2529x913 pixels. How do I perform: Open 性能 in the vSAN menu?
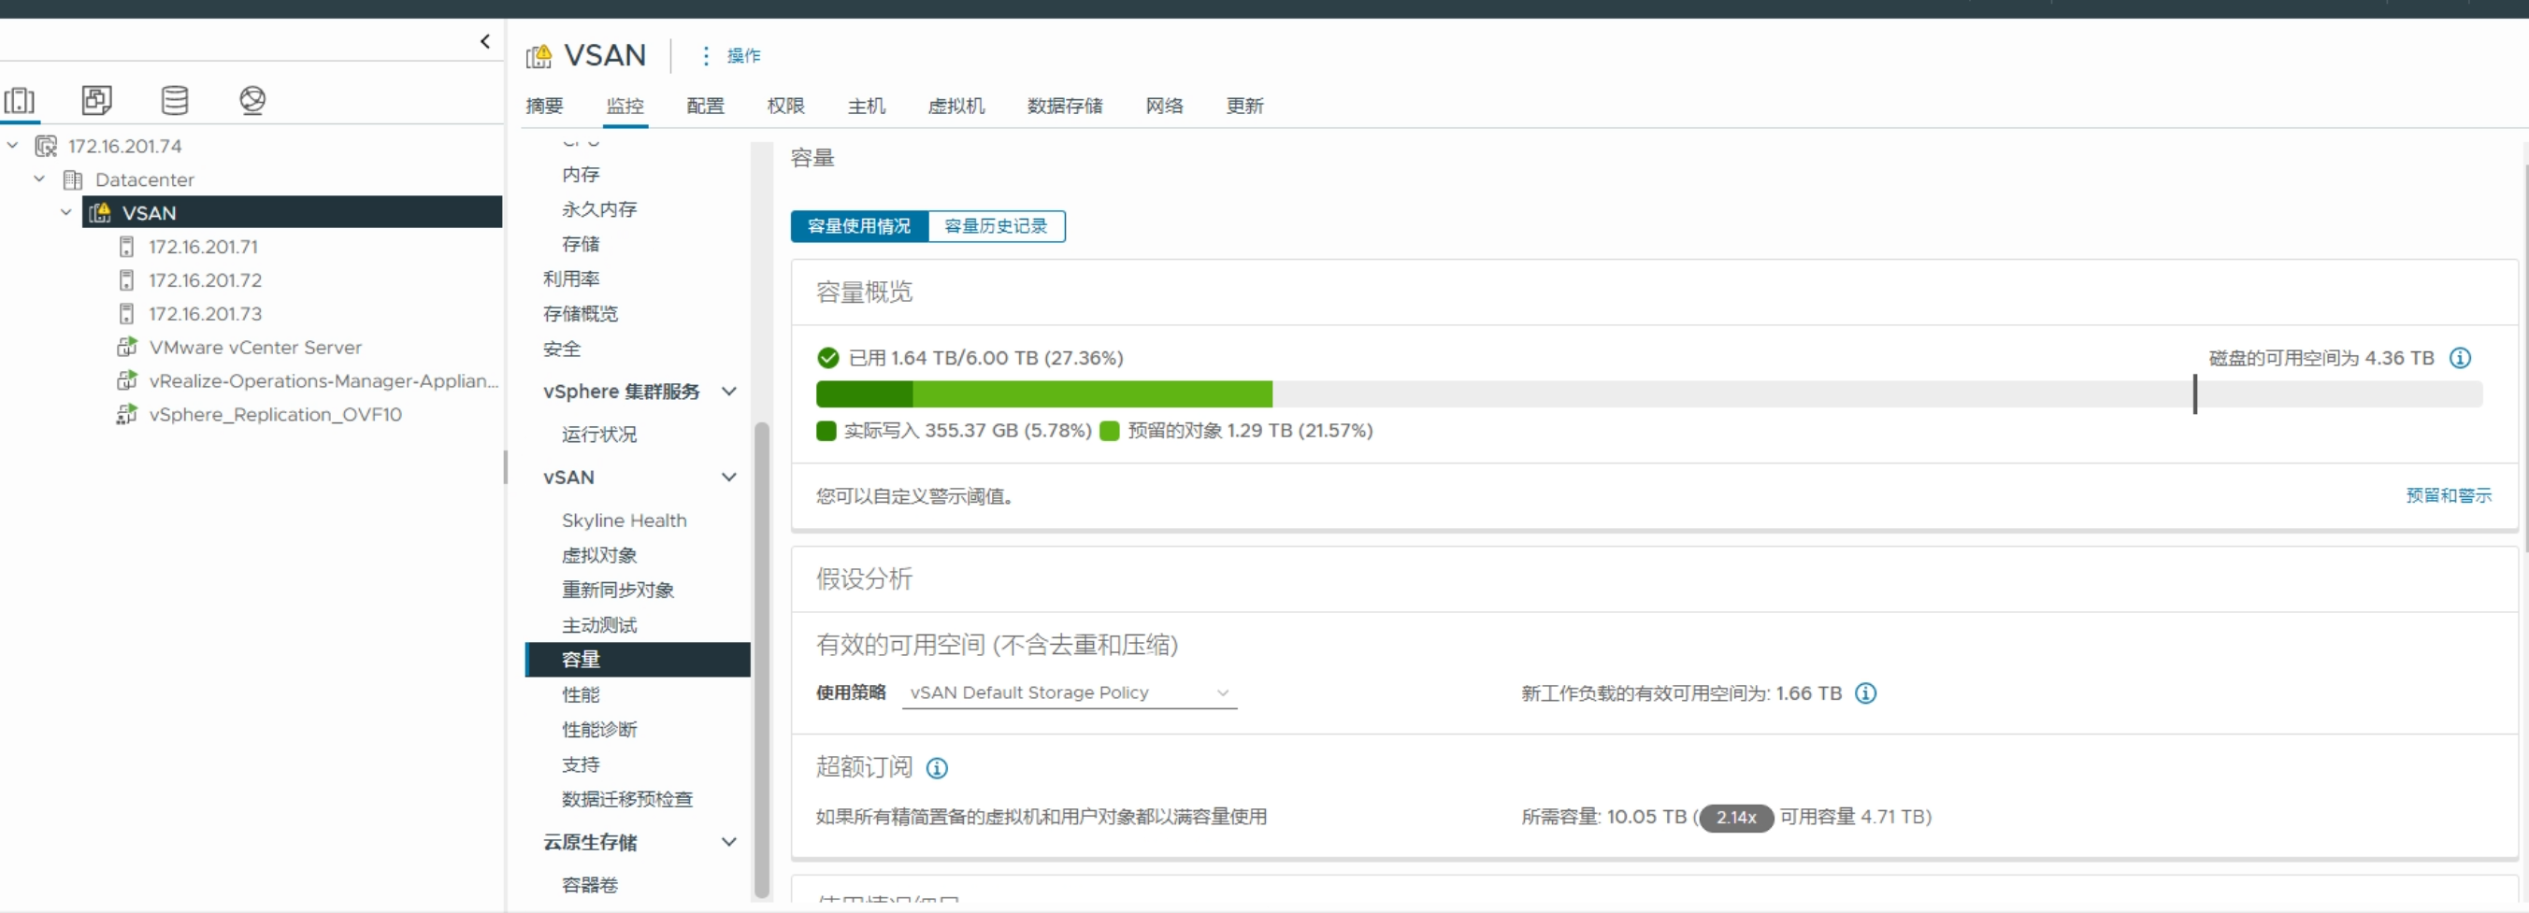[x=581, y=694]
